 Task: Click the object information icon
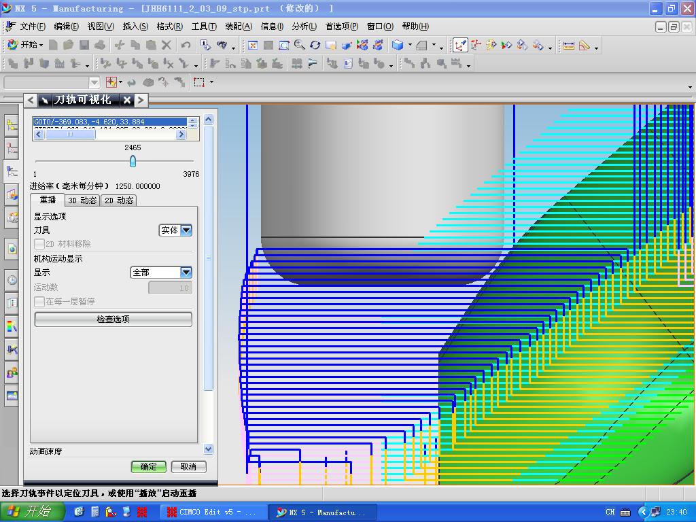205,46
